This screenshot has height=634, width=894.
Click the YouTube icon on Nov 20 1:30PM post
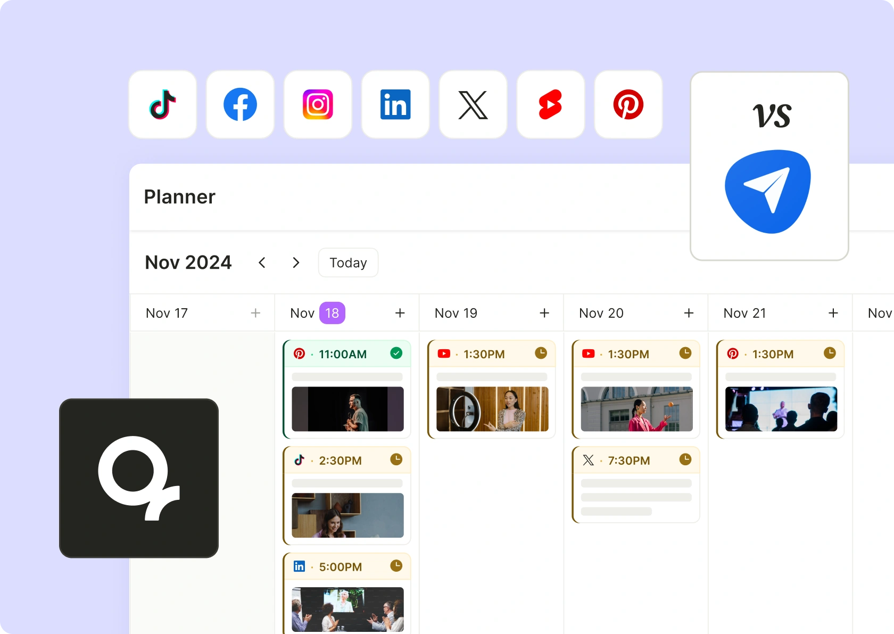(588, 353)
